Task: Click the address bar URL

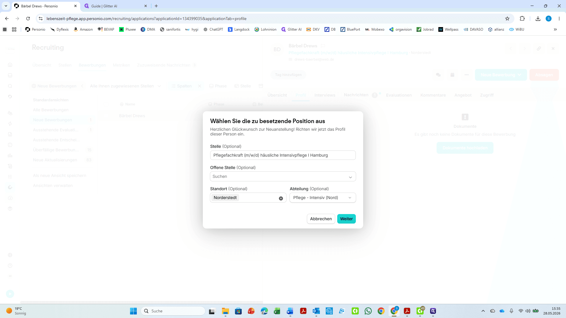Action: 147,19
